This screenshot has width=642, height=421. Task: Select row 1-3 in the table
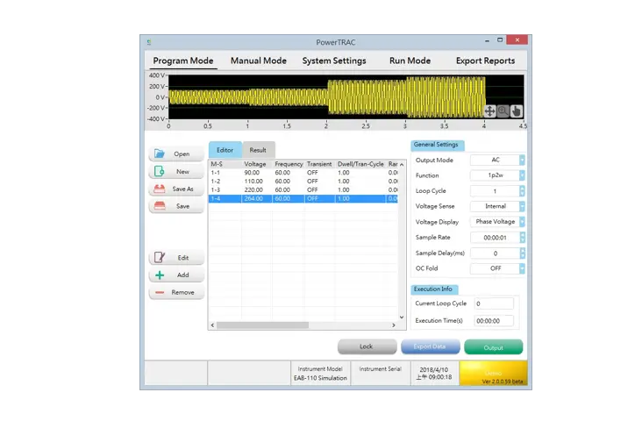tap(303, 189)
